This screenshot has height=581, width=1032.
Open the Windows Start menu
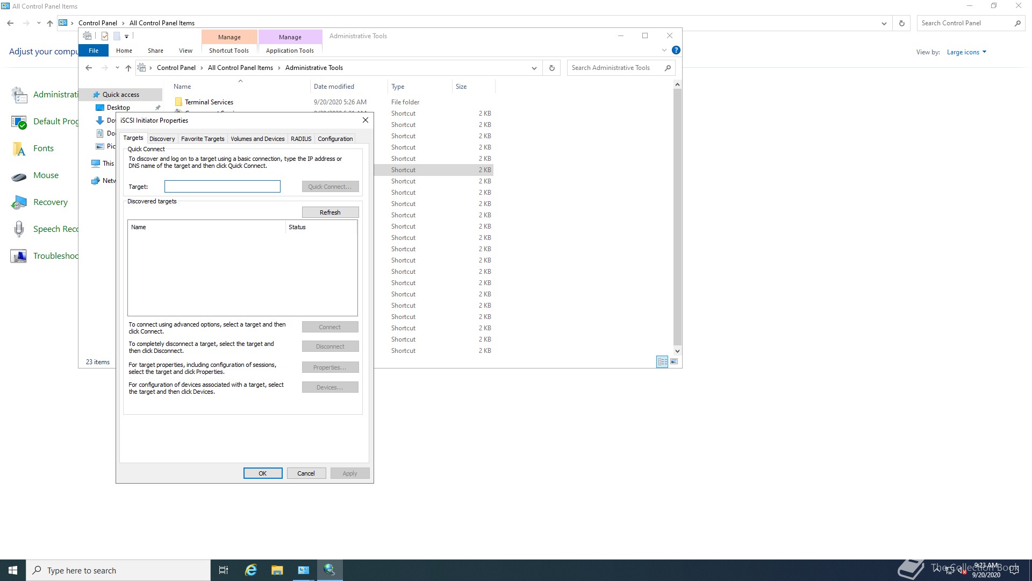(x=13, y=570)
